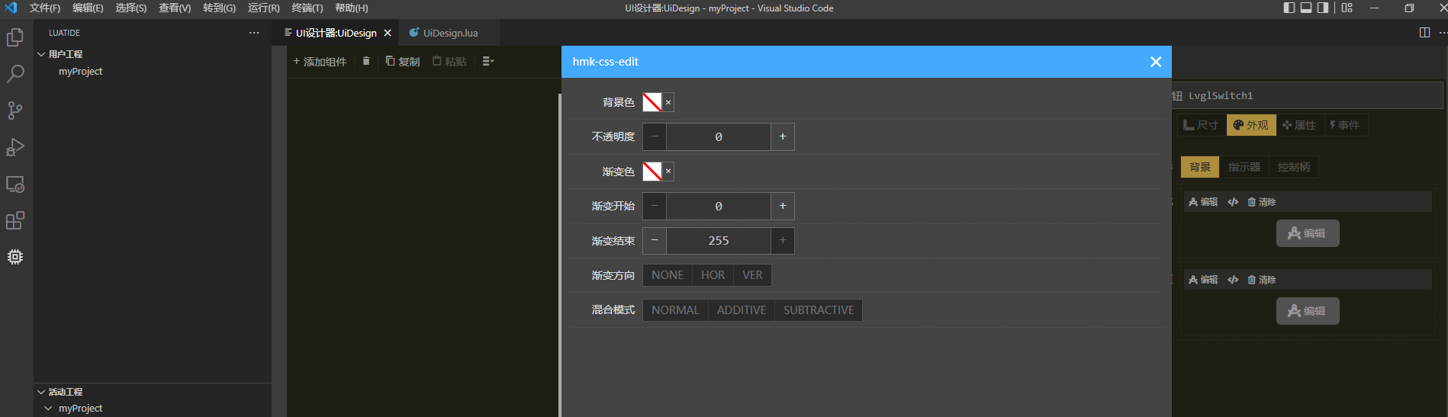Switch to the 事件 events tab
The image size is (1448, 417).
pos(1345,125)
